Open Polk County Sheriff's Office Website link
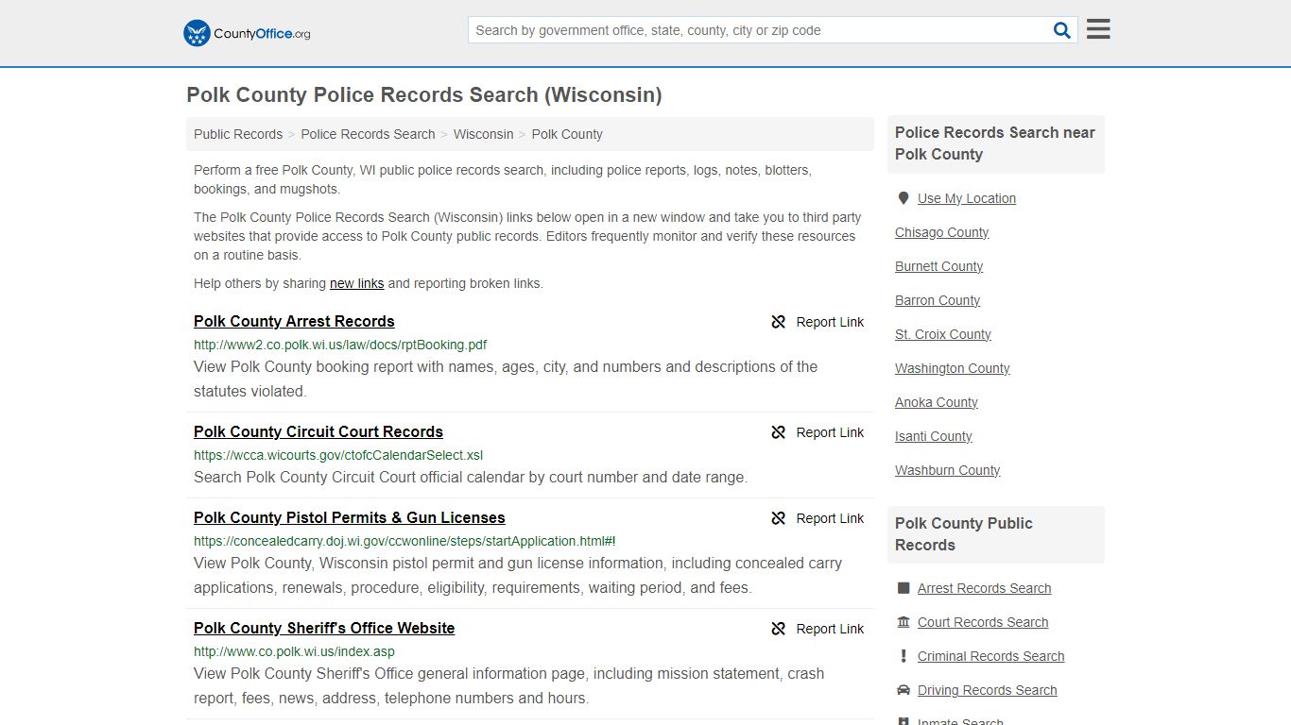This screenshot has width=1291, height=725. click(x=324, y=628)
